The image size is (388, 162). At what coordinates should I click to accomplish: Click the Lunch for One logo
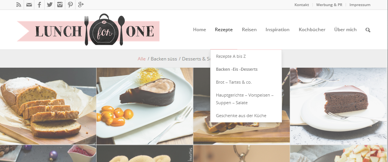pyautogui.click(x=88, y=30)
